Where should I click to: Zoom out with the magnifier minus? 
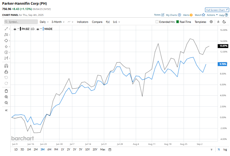(6, 103)
